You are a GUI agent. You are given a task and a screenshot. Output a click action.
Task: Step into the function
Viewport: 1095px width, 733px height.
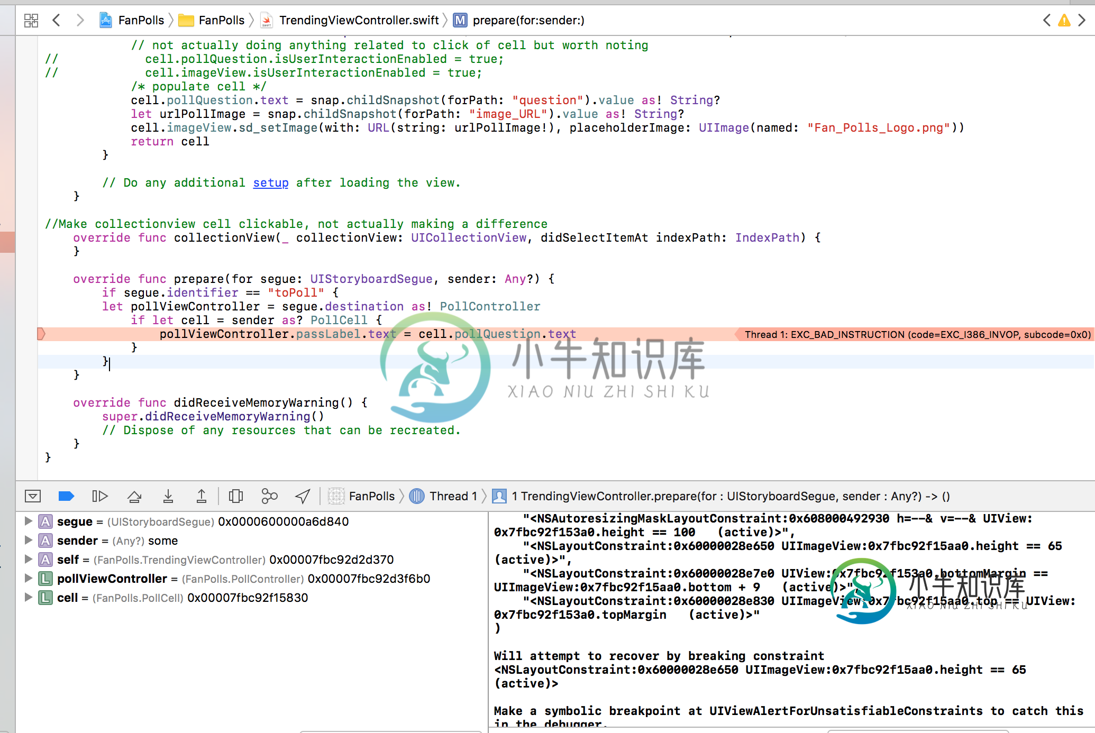pyautogui.click(x=168, y=496)
